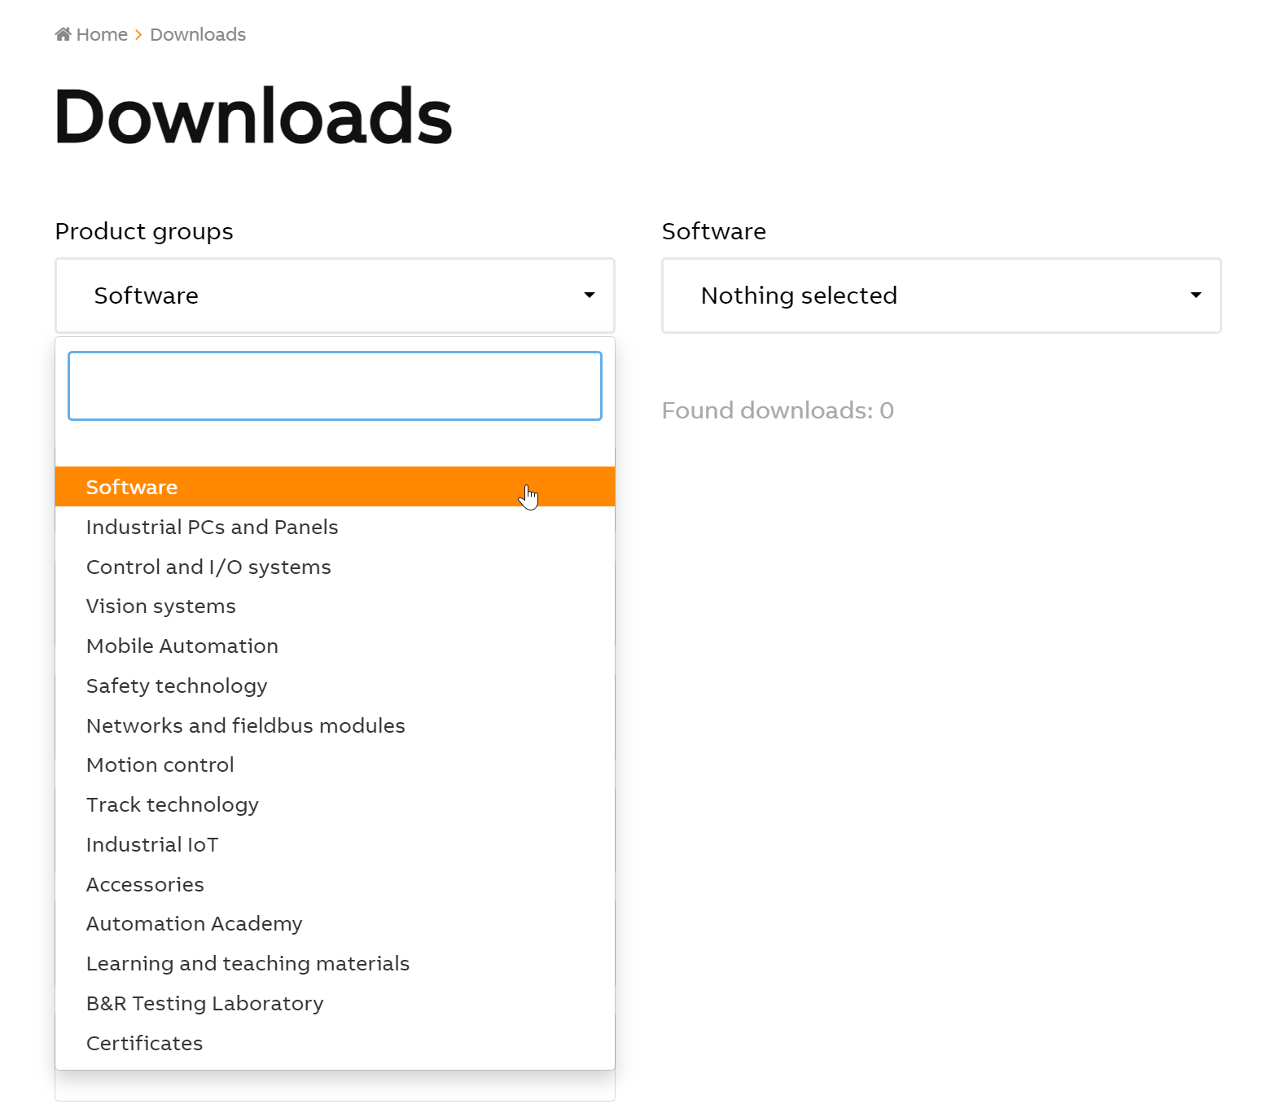
Task: Select Certificates product group
Action: (x=335, y=1043)
